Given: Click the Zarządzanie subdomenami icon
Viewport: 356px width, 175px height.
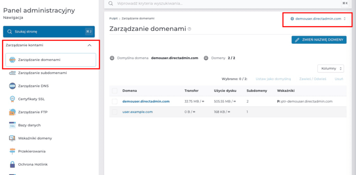Looking at the screenshot, I should pyautogui.click(x=12, y=73).
